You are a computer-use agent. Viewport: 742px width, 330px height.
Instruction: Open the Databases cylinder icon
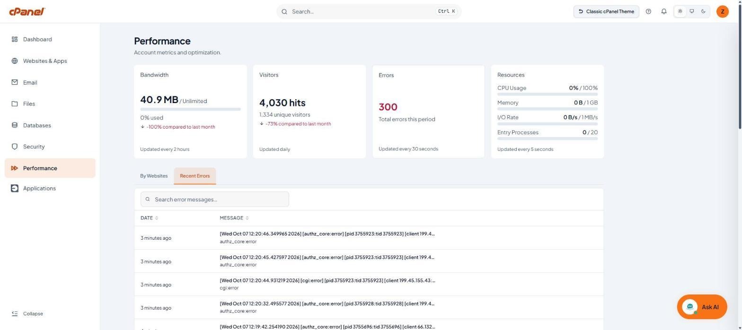click(x=15, y=125)
